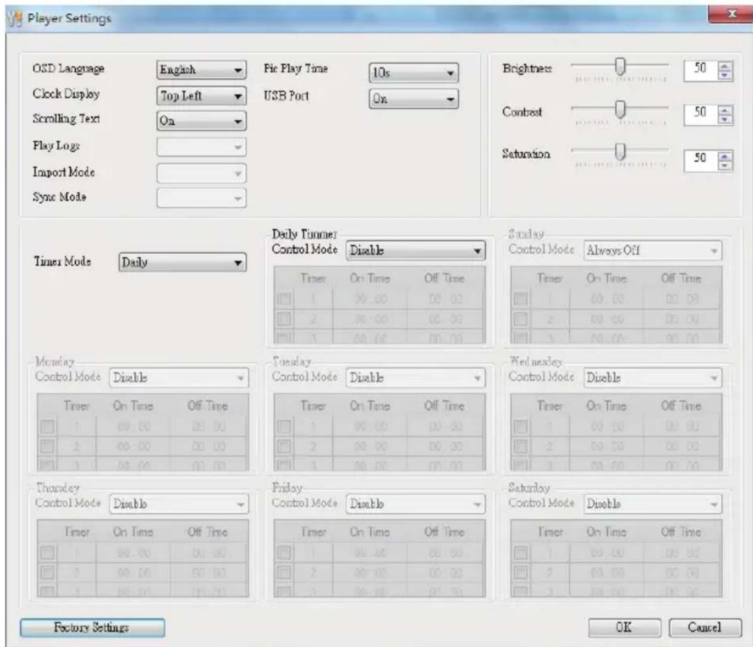Check Timer 1 checkbox under Monday
Viewport: 753px width, 647px height.
pyautogui.click(x=47, y=427)
